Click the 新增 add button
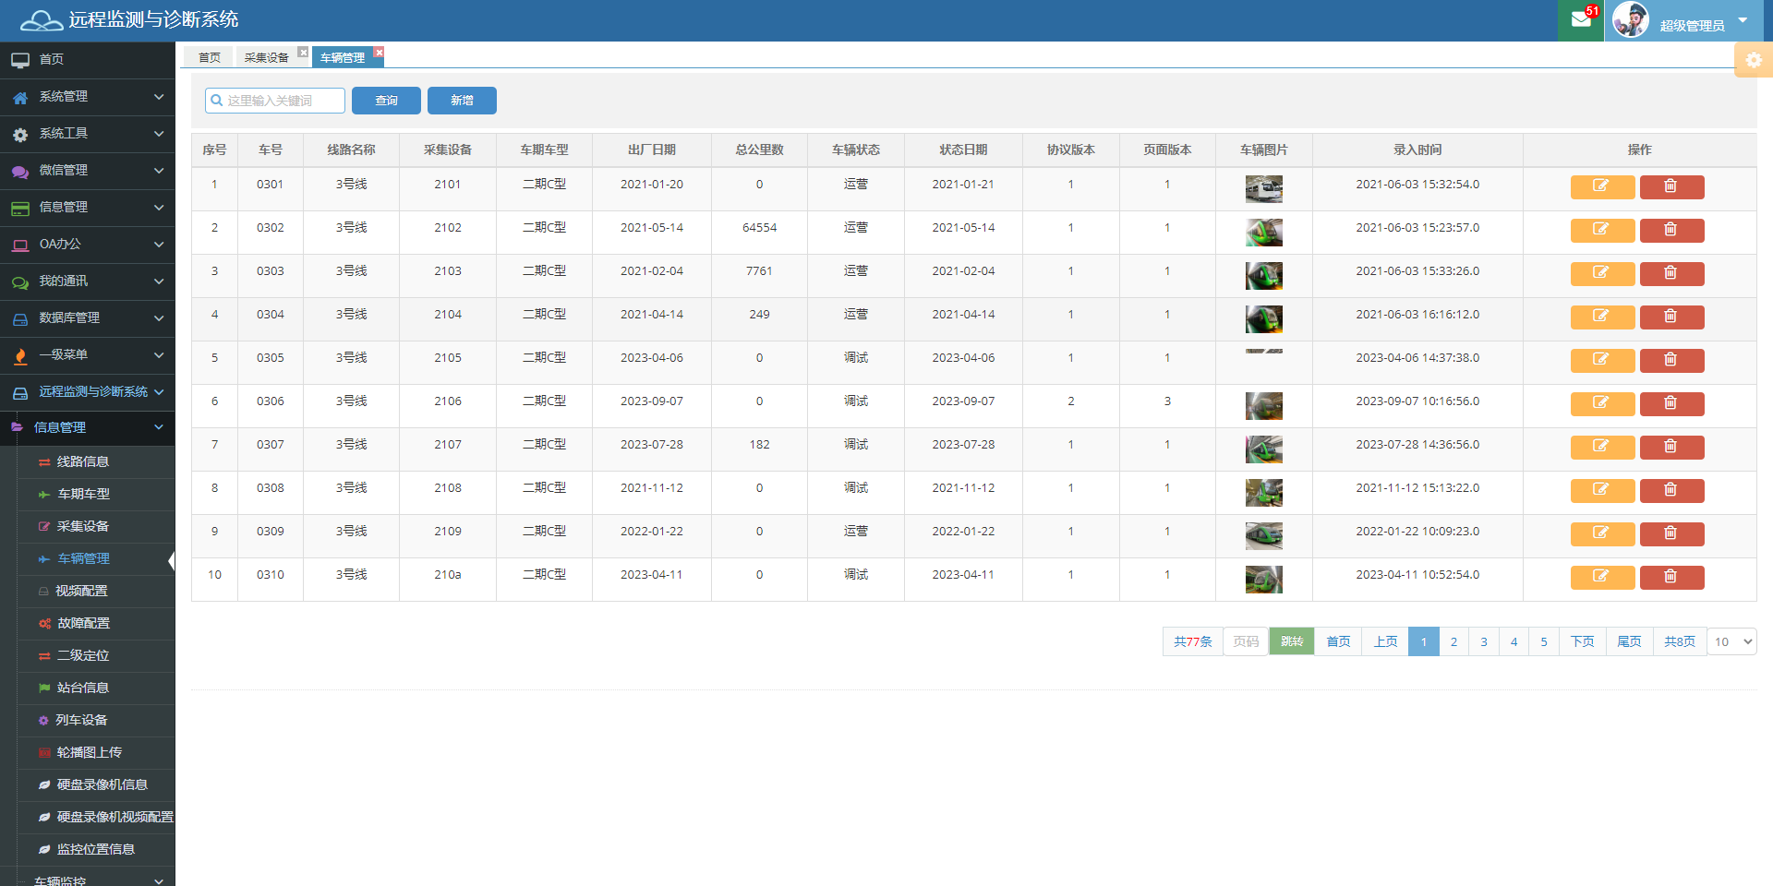 point(462,101)
